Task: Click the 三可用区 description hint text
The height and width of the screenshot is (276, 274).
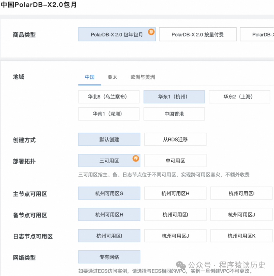Action: pos(164,175)
